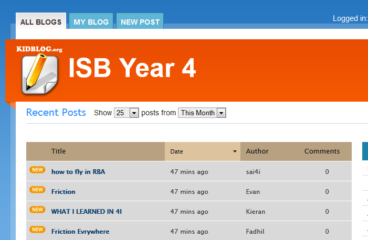Open the post 'Friction Evrywhere'

coord(80,232)
